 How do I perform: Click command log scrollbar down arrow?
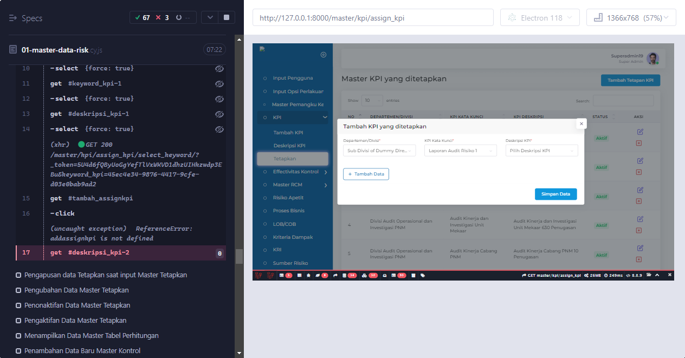tap(239, 354)
